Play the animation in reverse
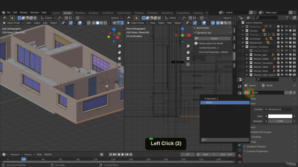 point(119,154)
